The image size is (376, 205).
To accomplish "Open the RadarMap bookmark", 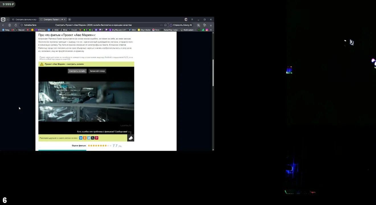I will (x=169, y=30).
